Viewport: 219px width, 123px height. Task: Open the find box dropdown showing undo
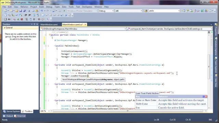[x=179, y=11]
